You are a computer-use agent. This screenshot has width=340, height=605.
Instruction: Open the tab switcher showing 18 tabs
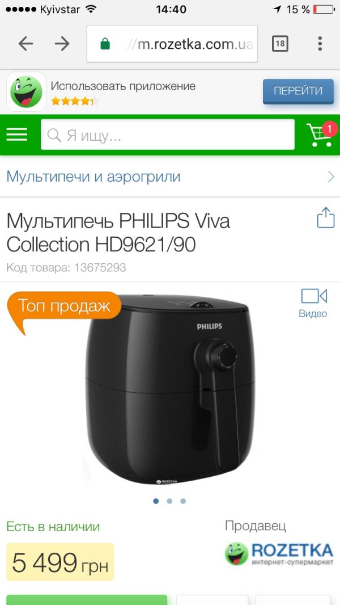pos(280,44)
